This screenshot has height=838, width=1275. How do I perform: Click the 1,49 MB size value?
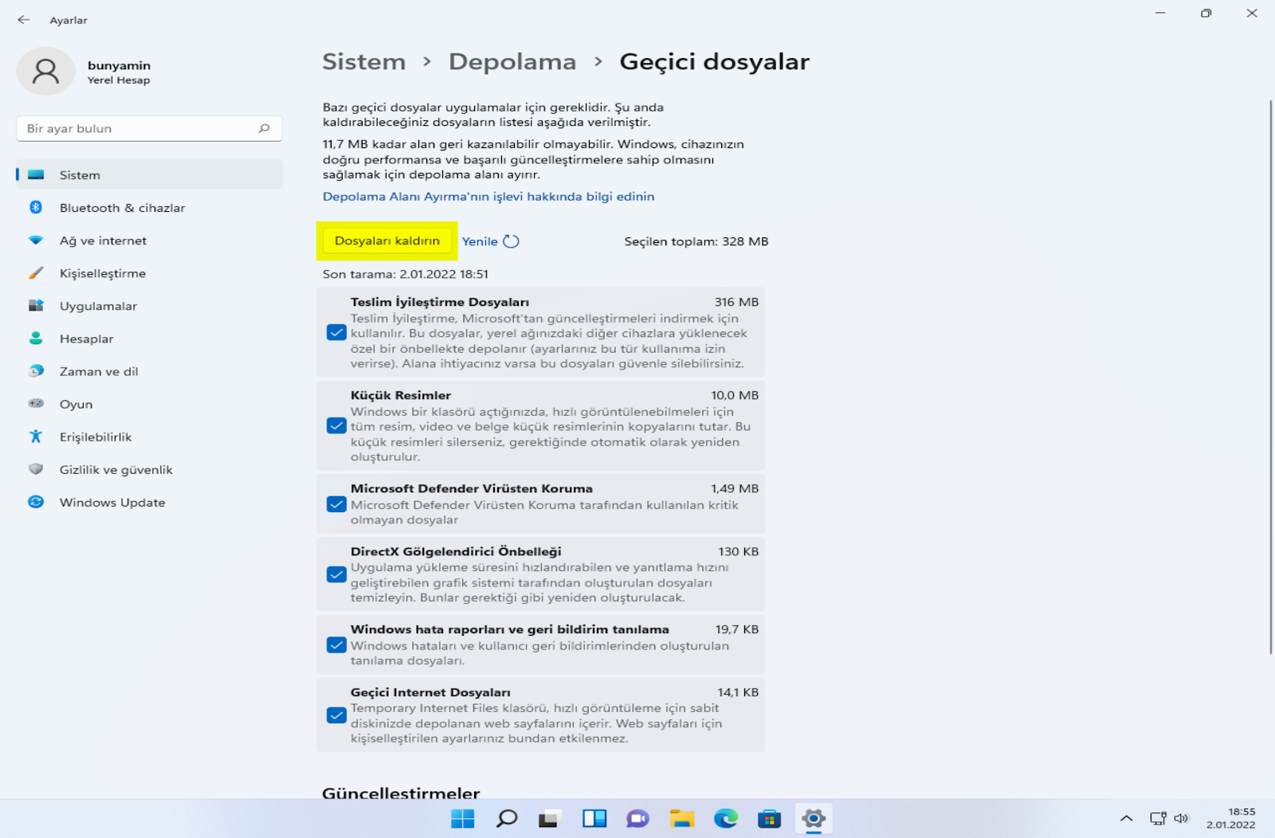pos(735,488)
